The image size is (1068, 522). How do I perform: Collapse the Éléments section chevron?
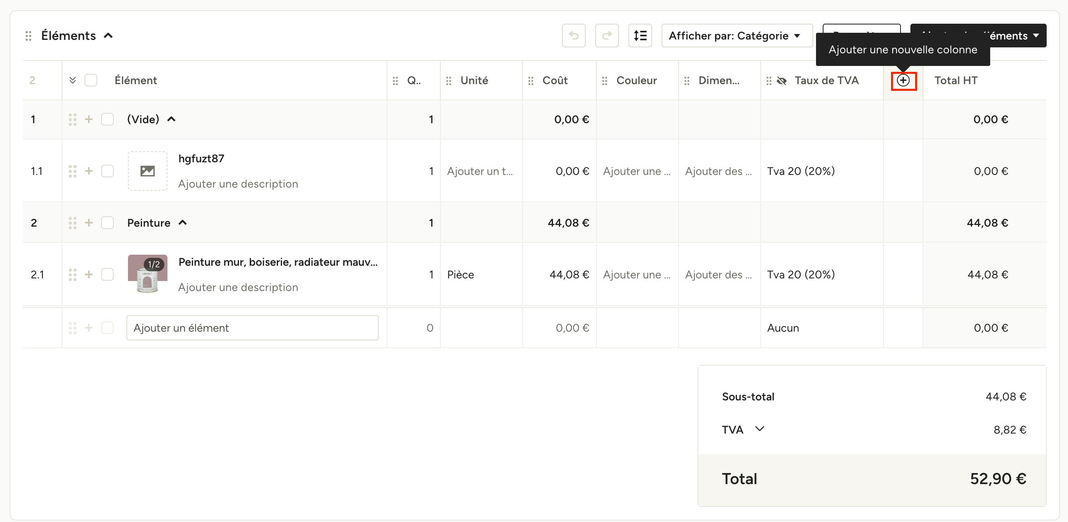point(108,36)
